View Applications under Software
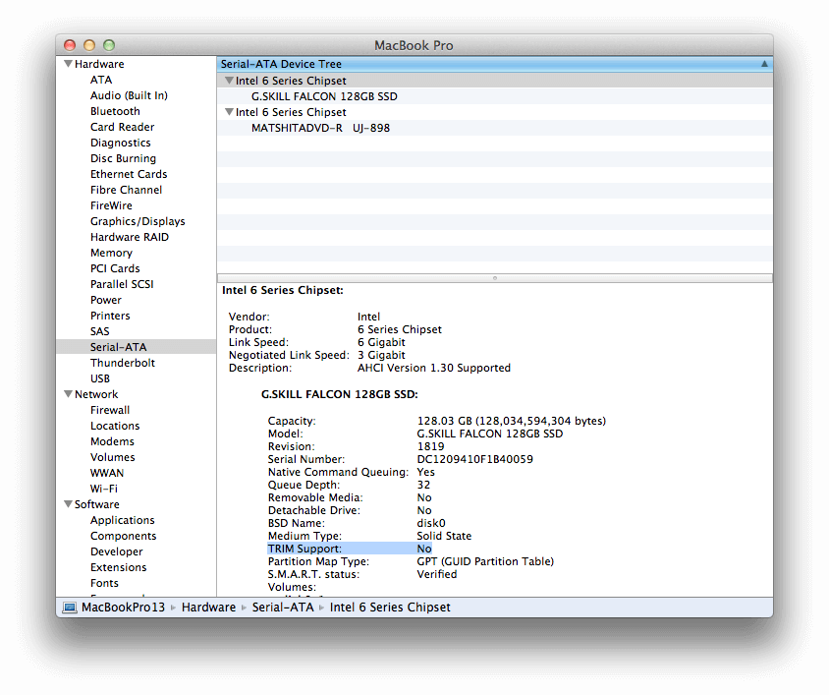This screenshot has height=695, width=829. pyautogui.click(x=122, y=520)
